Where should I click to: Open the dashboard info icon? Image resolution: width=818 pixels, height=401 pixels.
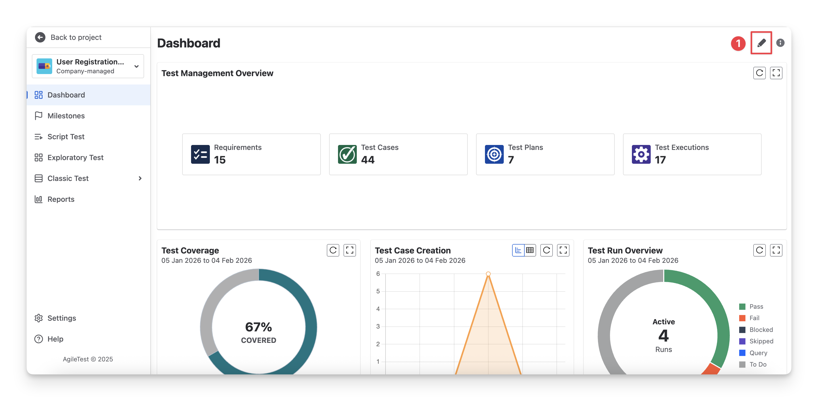(x=780, y=43)
